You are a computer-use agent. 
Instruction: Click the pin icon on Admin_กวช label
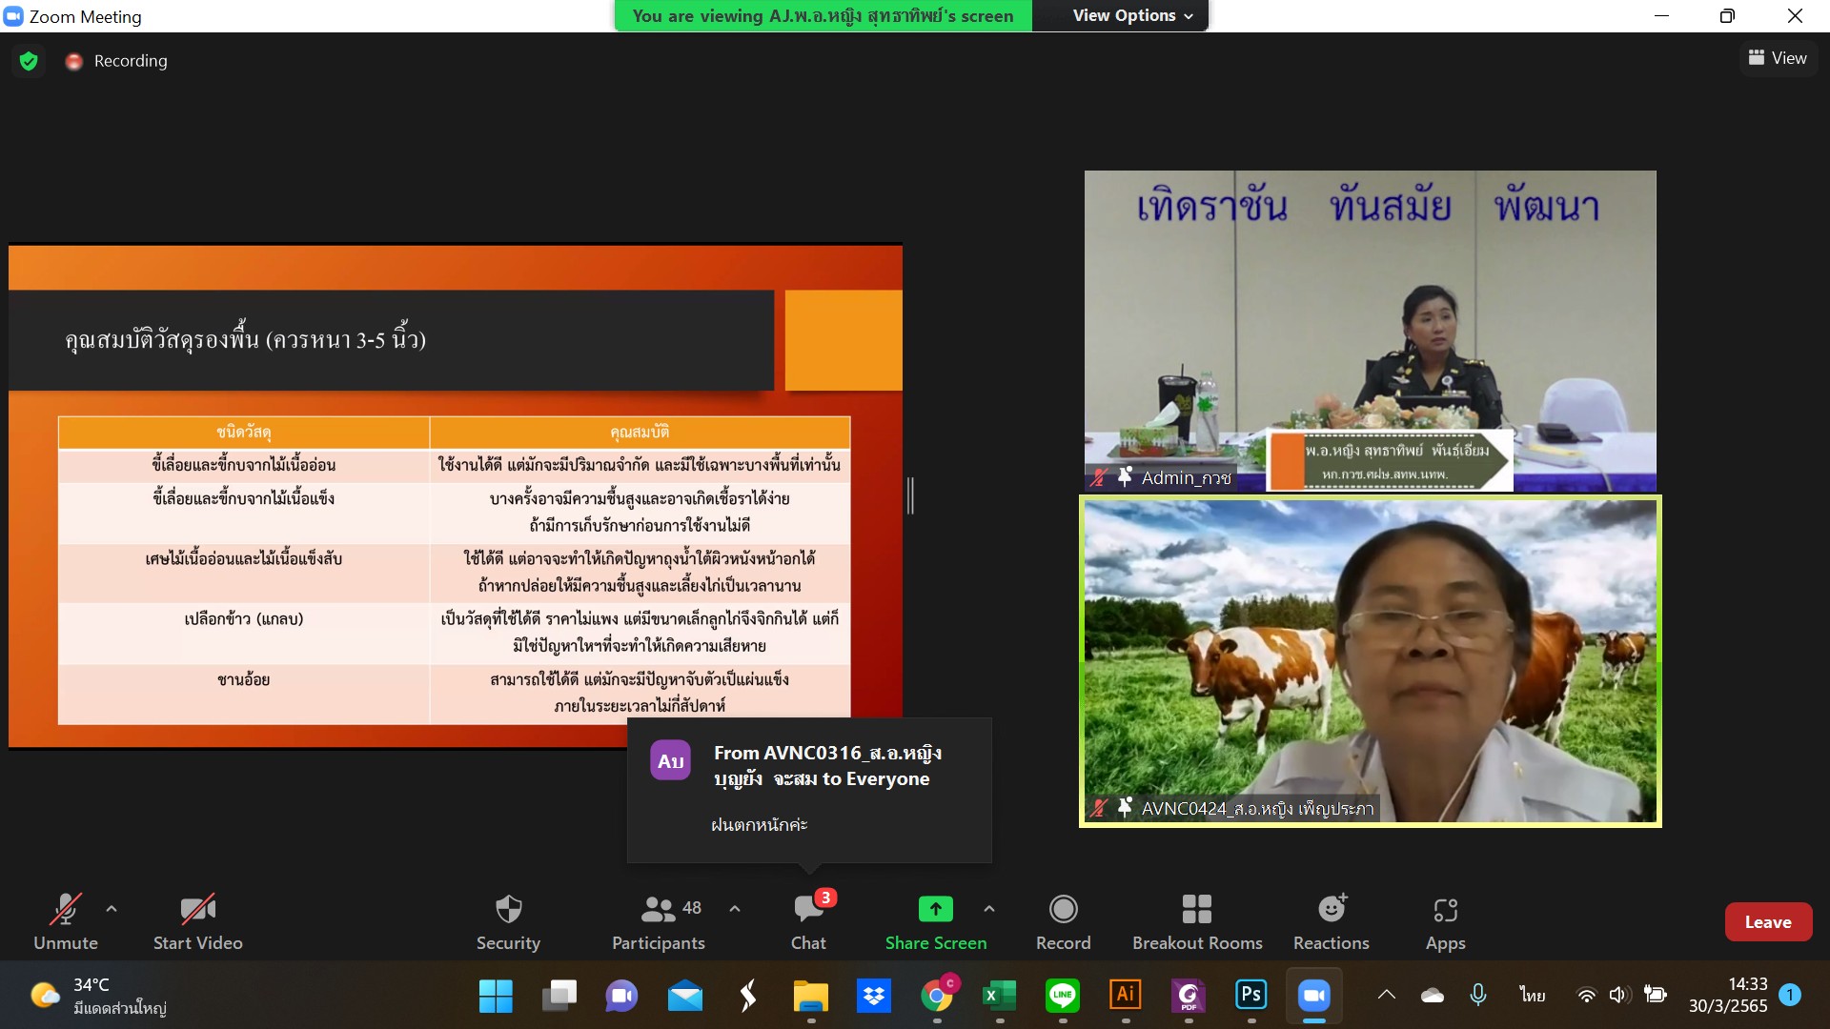coord(1125,476)
